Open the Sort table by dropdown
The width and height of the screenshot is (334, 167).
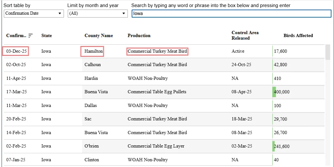pos(34,13)
